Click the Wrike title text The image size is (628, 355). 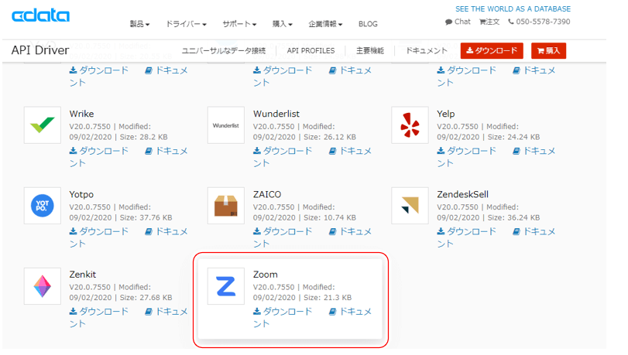[82, 114]
